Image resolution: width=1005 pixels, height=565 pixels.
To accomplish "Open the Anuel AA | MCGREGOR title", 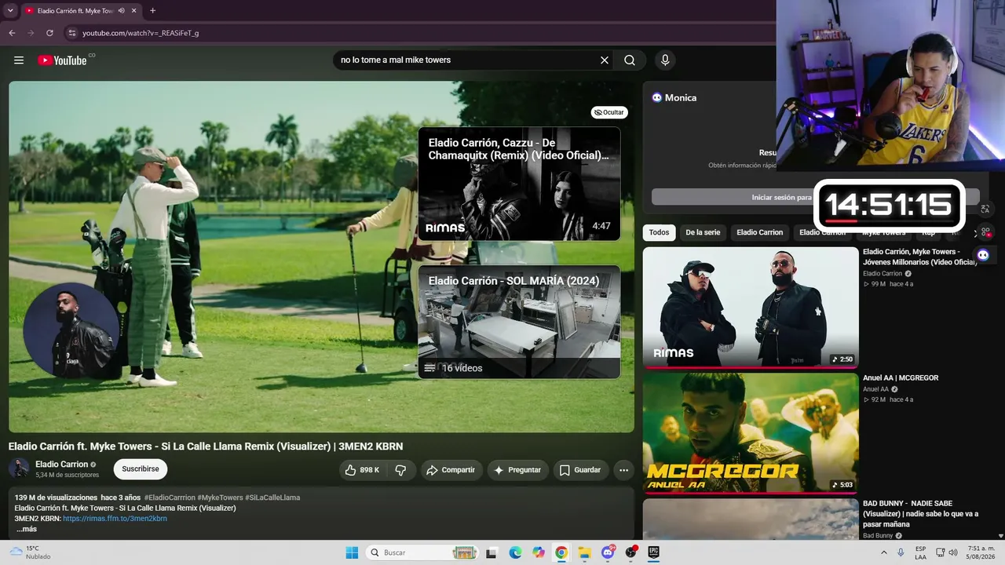I will (901, 378).
